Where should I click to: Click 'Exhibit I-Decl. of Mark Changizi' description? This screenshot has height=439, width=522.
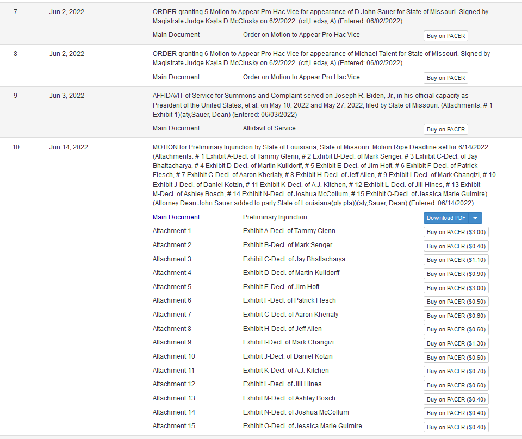tap(288, 342)
